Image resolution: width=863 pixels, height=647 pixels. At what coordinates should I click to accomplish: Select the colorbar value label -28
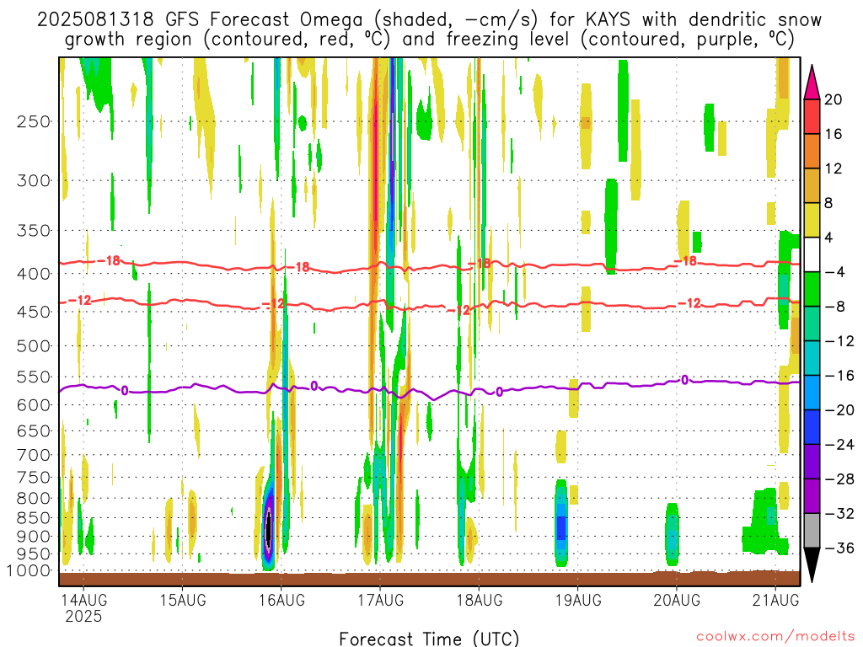coord(839,479)
